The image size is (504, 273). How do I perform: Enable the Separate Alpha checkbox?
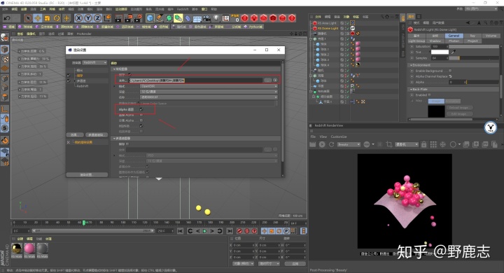point(141,120)
